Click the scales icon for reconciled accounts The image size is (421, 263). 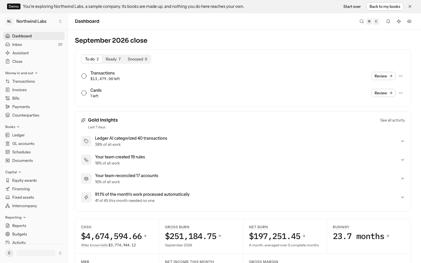(x=86, y=179)
